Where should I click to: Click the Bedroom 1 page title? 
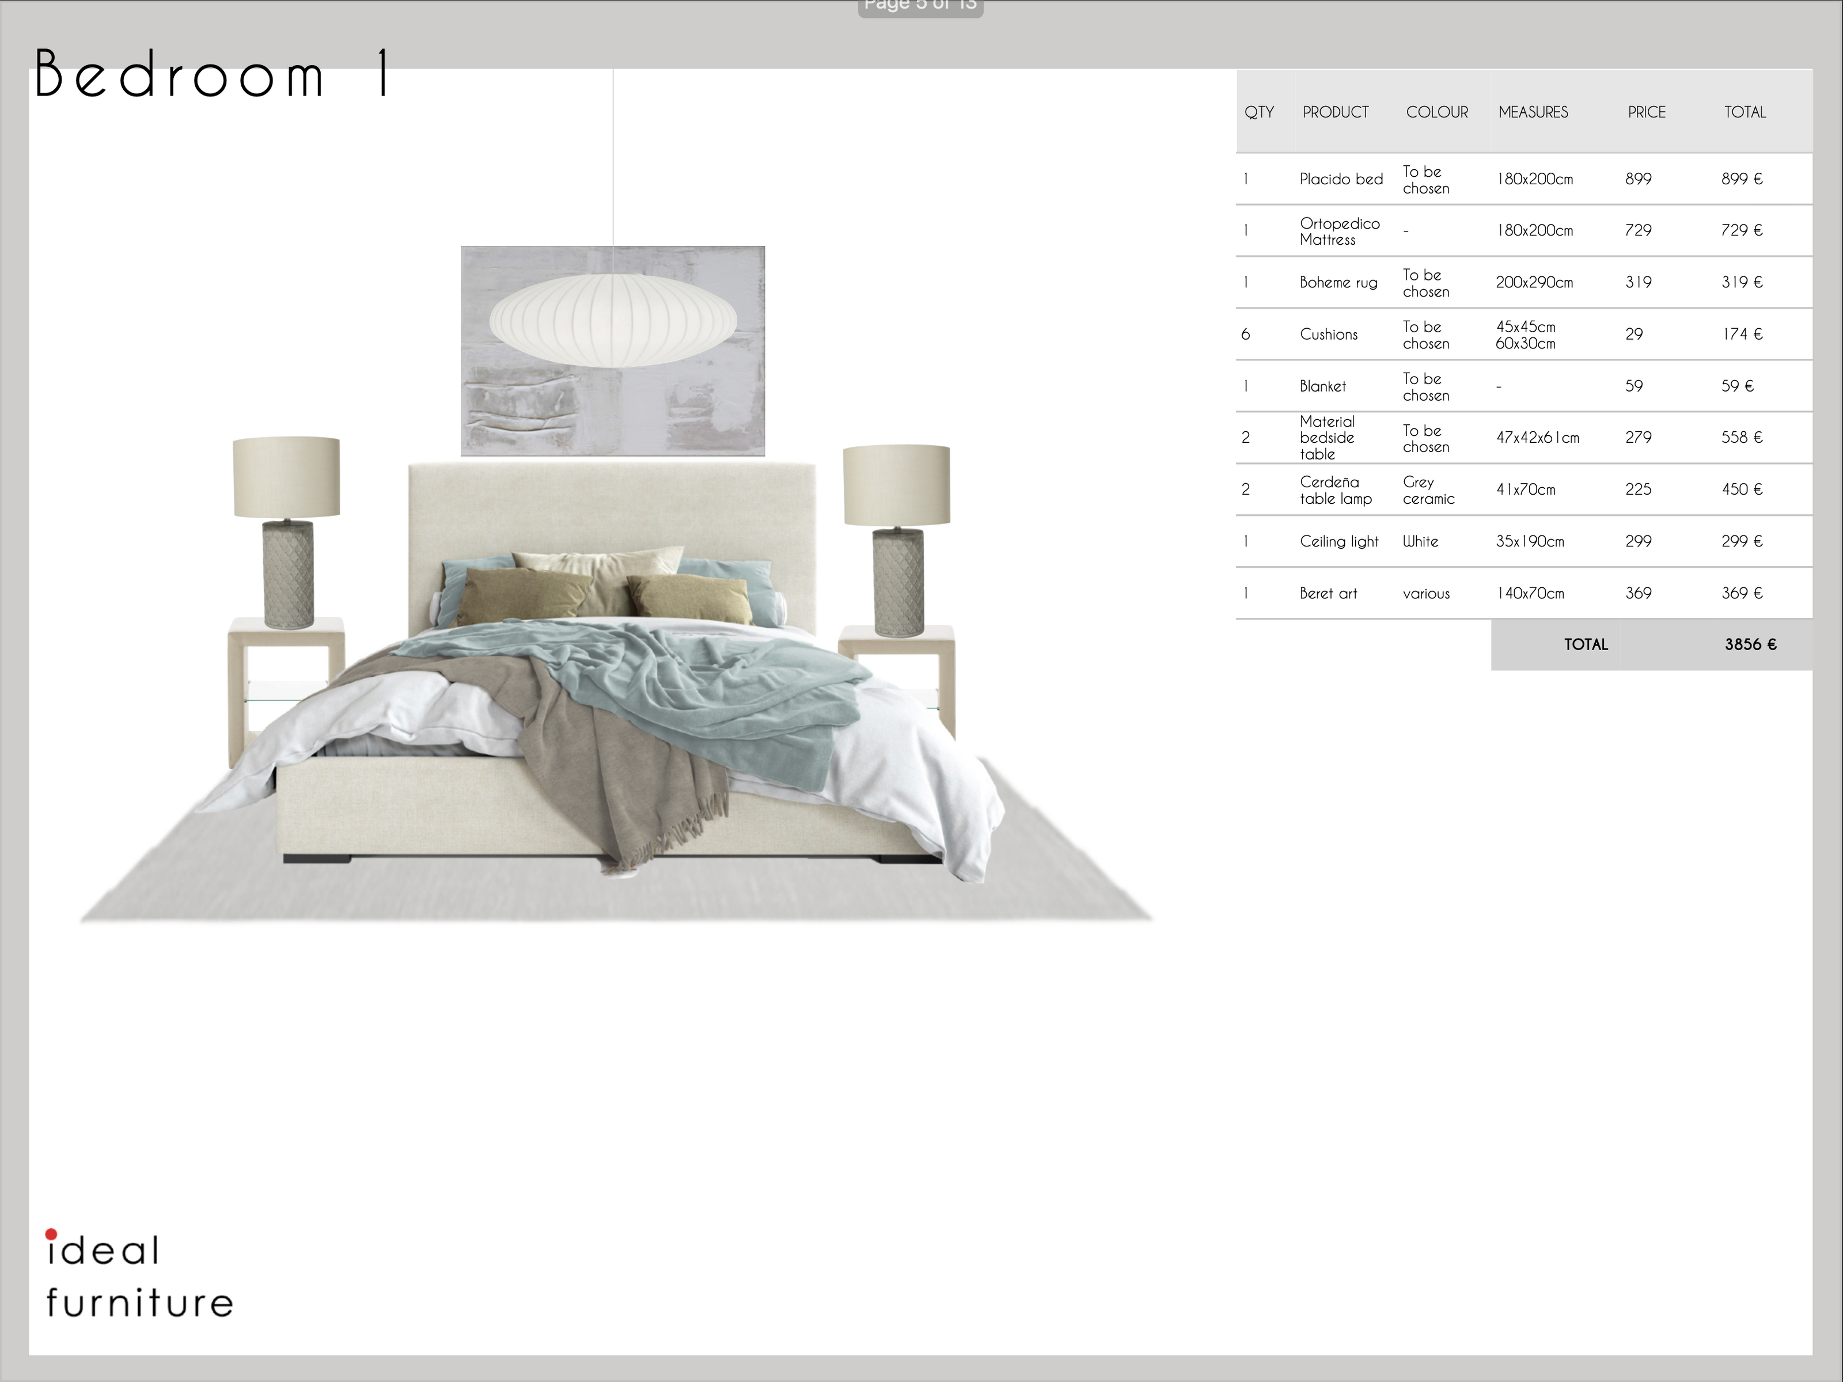pos(211,73)
